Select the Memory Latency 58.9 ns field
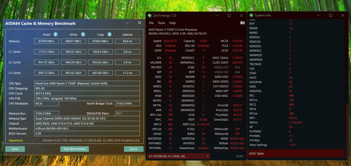The height and width of the screenshot is (166, 351). [127, 41]
